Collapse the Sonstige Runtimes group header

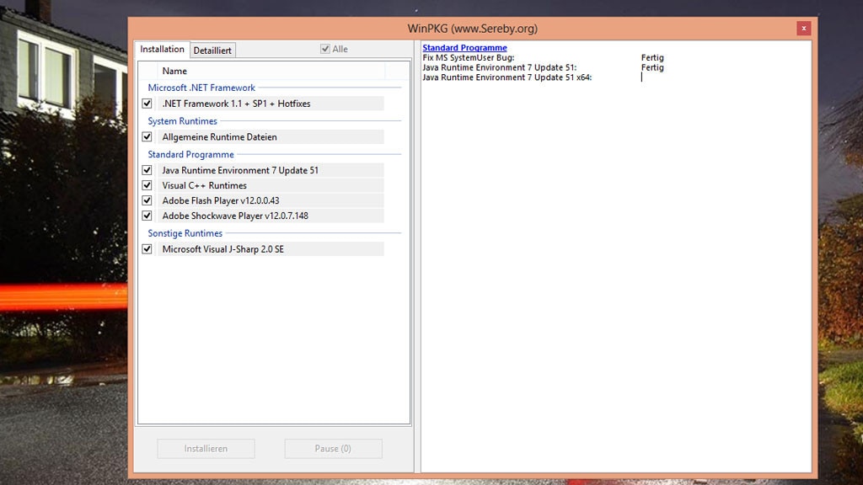[185, 233]
